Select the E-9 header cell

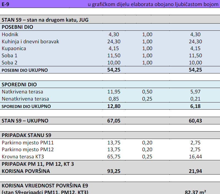pos(5,4)
